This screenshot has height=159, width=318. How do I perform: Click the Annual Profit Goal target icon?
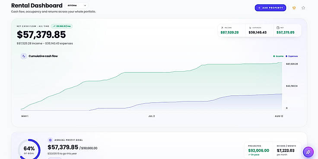click(50, 140)
